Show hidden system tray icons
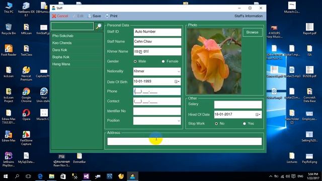Image resolution: width=322 pixels, height=181 pixels. (x=271, y=176)
